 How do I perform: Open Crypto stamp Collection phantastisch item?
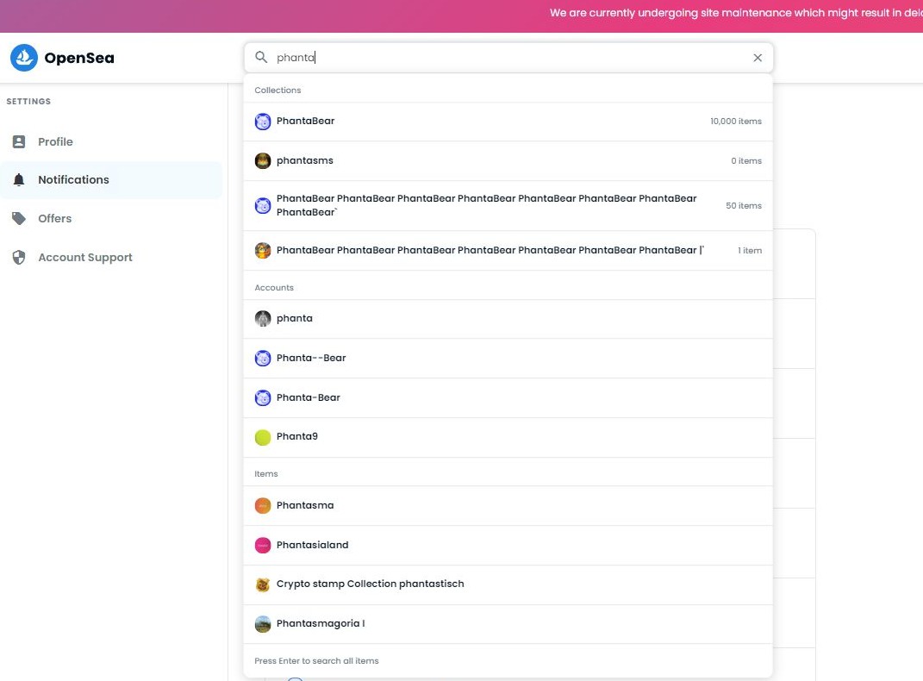pyautogui.click(x=508, y=584)
